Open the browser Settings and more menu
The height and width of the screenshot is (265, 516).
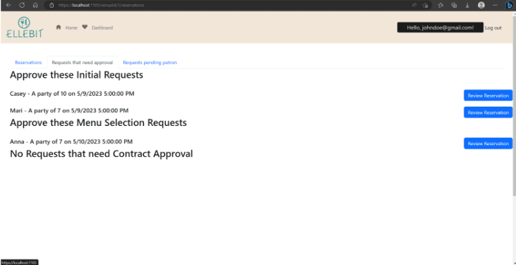point(495,6)
